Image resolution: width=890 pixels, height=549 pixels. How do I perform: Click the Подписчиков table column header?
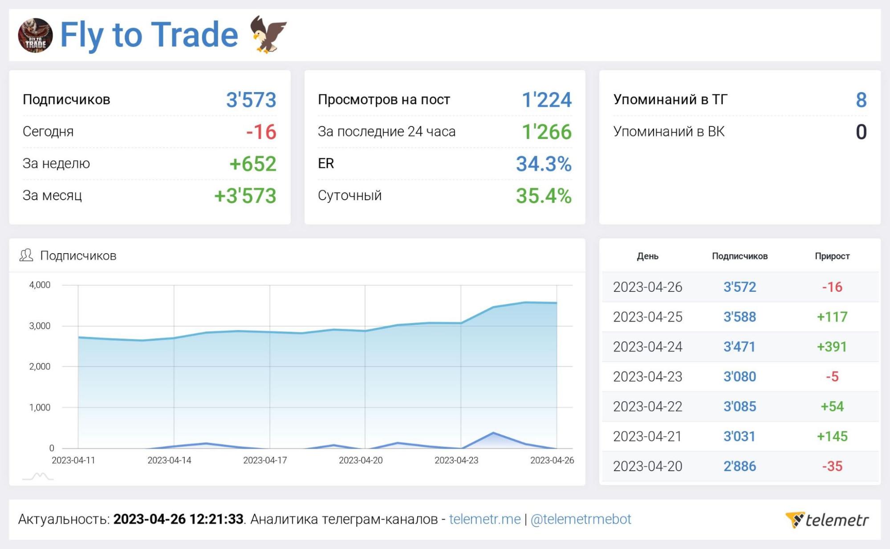[740, 256]
